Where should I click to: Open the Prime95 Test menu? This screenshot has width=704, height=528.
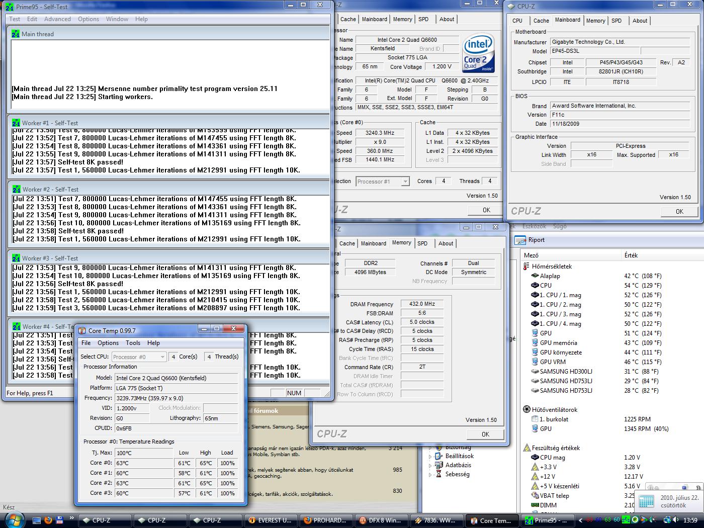tap(15, 19)
